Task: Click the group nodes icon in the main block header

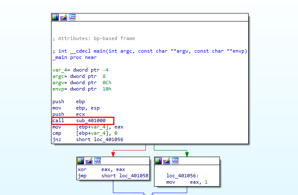Action: pos(72,17)
